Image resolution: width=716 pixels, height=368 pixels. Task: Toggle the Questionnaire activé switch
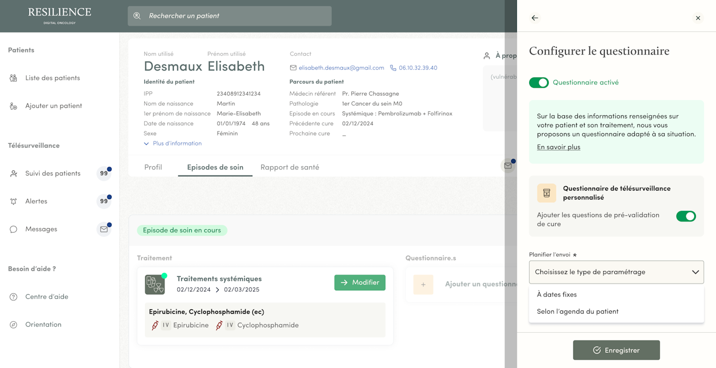tap(539, 83)
